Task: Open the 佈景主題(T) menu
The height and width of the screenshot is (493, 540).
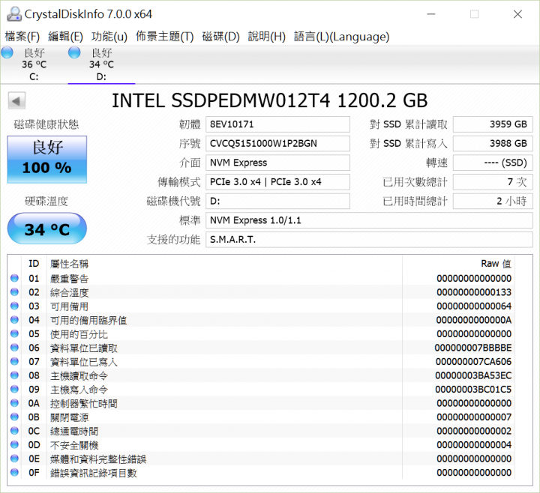Action: point(164,37)
